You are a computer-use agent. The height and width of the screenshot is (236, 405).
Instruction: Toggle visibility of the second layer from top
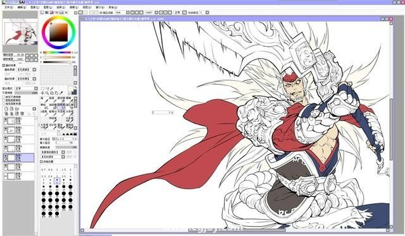coord(6,128)
